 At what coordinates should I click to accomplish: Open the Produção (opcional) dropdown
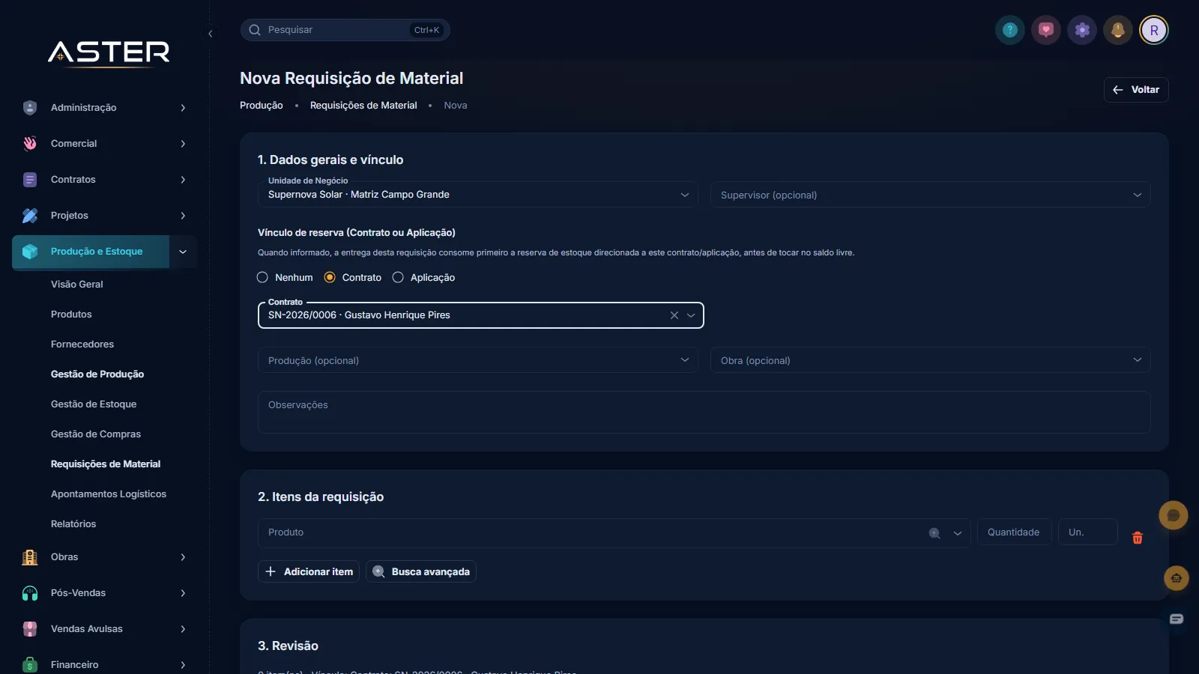click(x=478, y=360)
